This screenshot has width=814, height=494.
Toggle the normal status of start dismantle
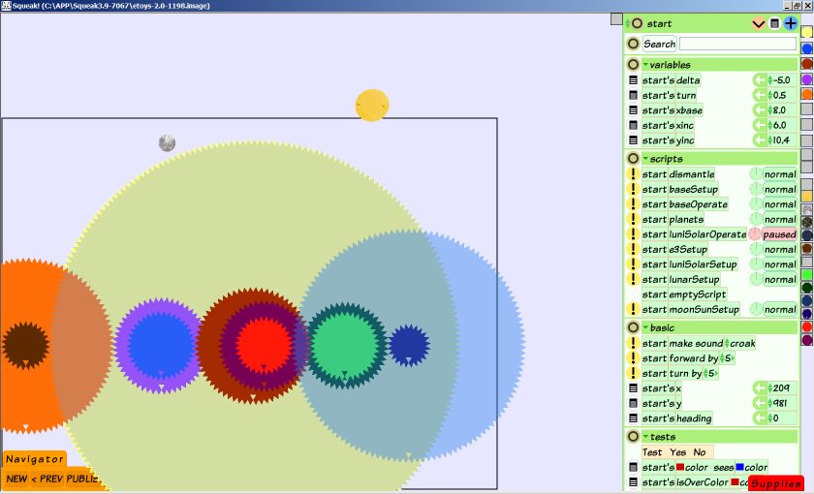coord(779,174)
